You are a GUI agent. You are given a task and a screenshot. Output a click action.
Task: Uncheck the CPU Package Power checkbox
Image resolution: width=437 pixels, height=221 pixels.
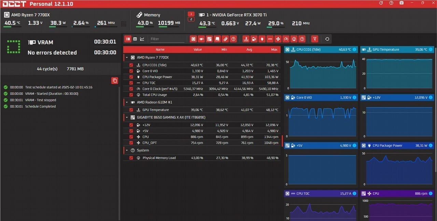131,77
